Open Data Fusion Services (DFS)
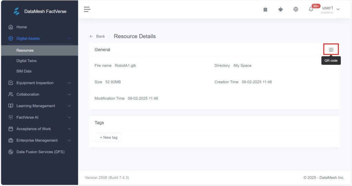 (x=40, y=152)
